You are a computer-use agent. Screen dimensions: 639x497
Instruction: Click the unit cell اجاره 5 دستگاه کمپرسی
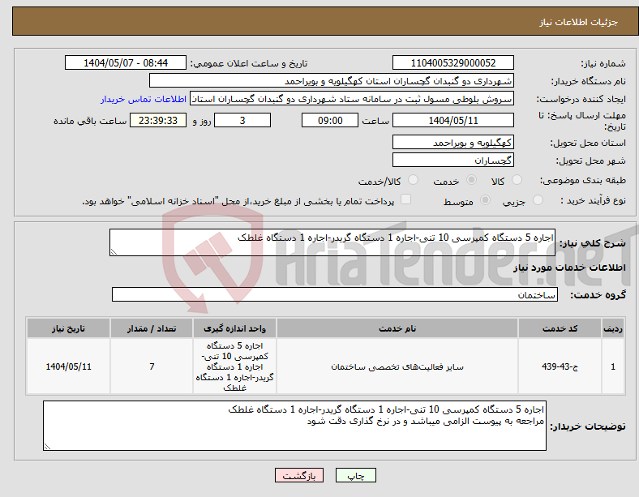pos(234,366)
